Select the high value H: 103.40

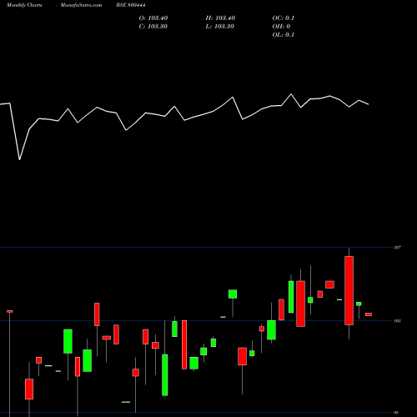[220, 18]
